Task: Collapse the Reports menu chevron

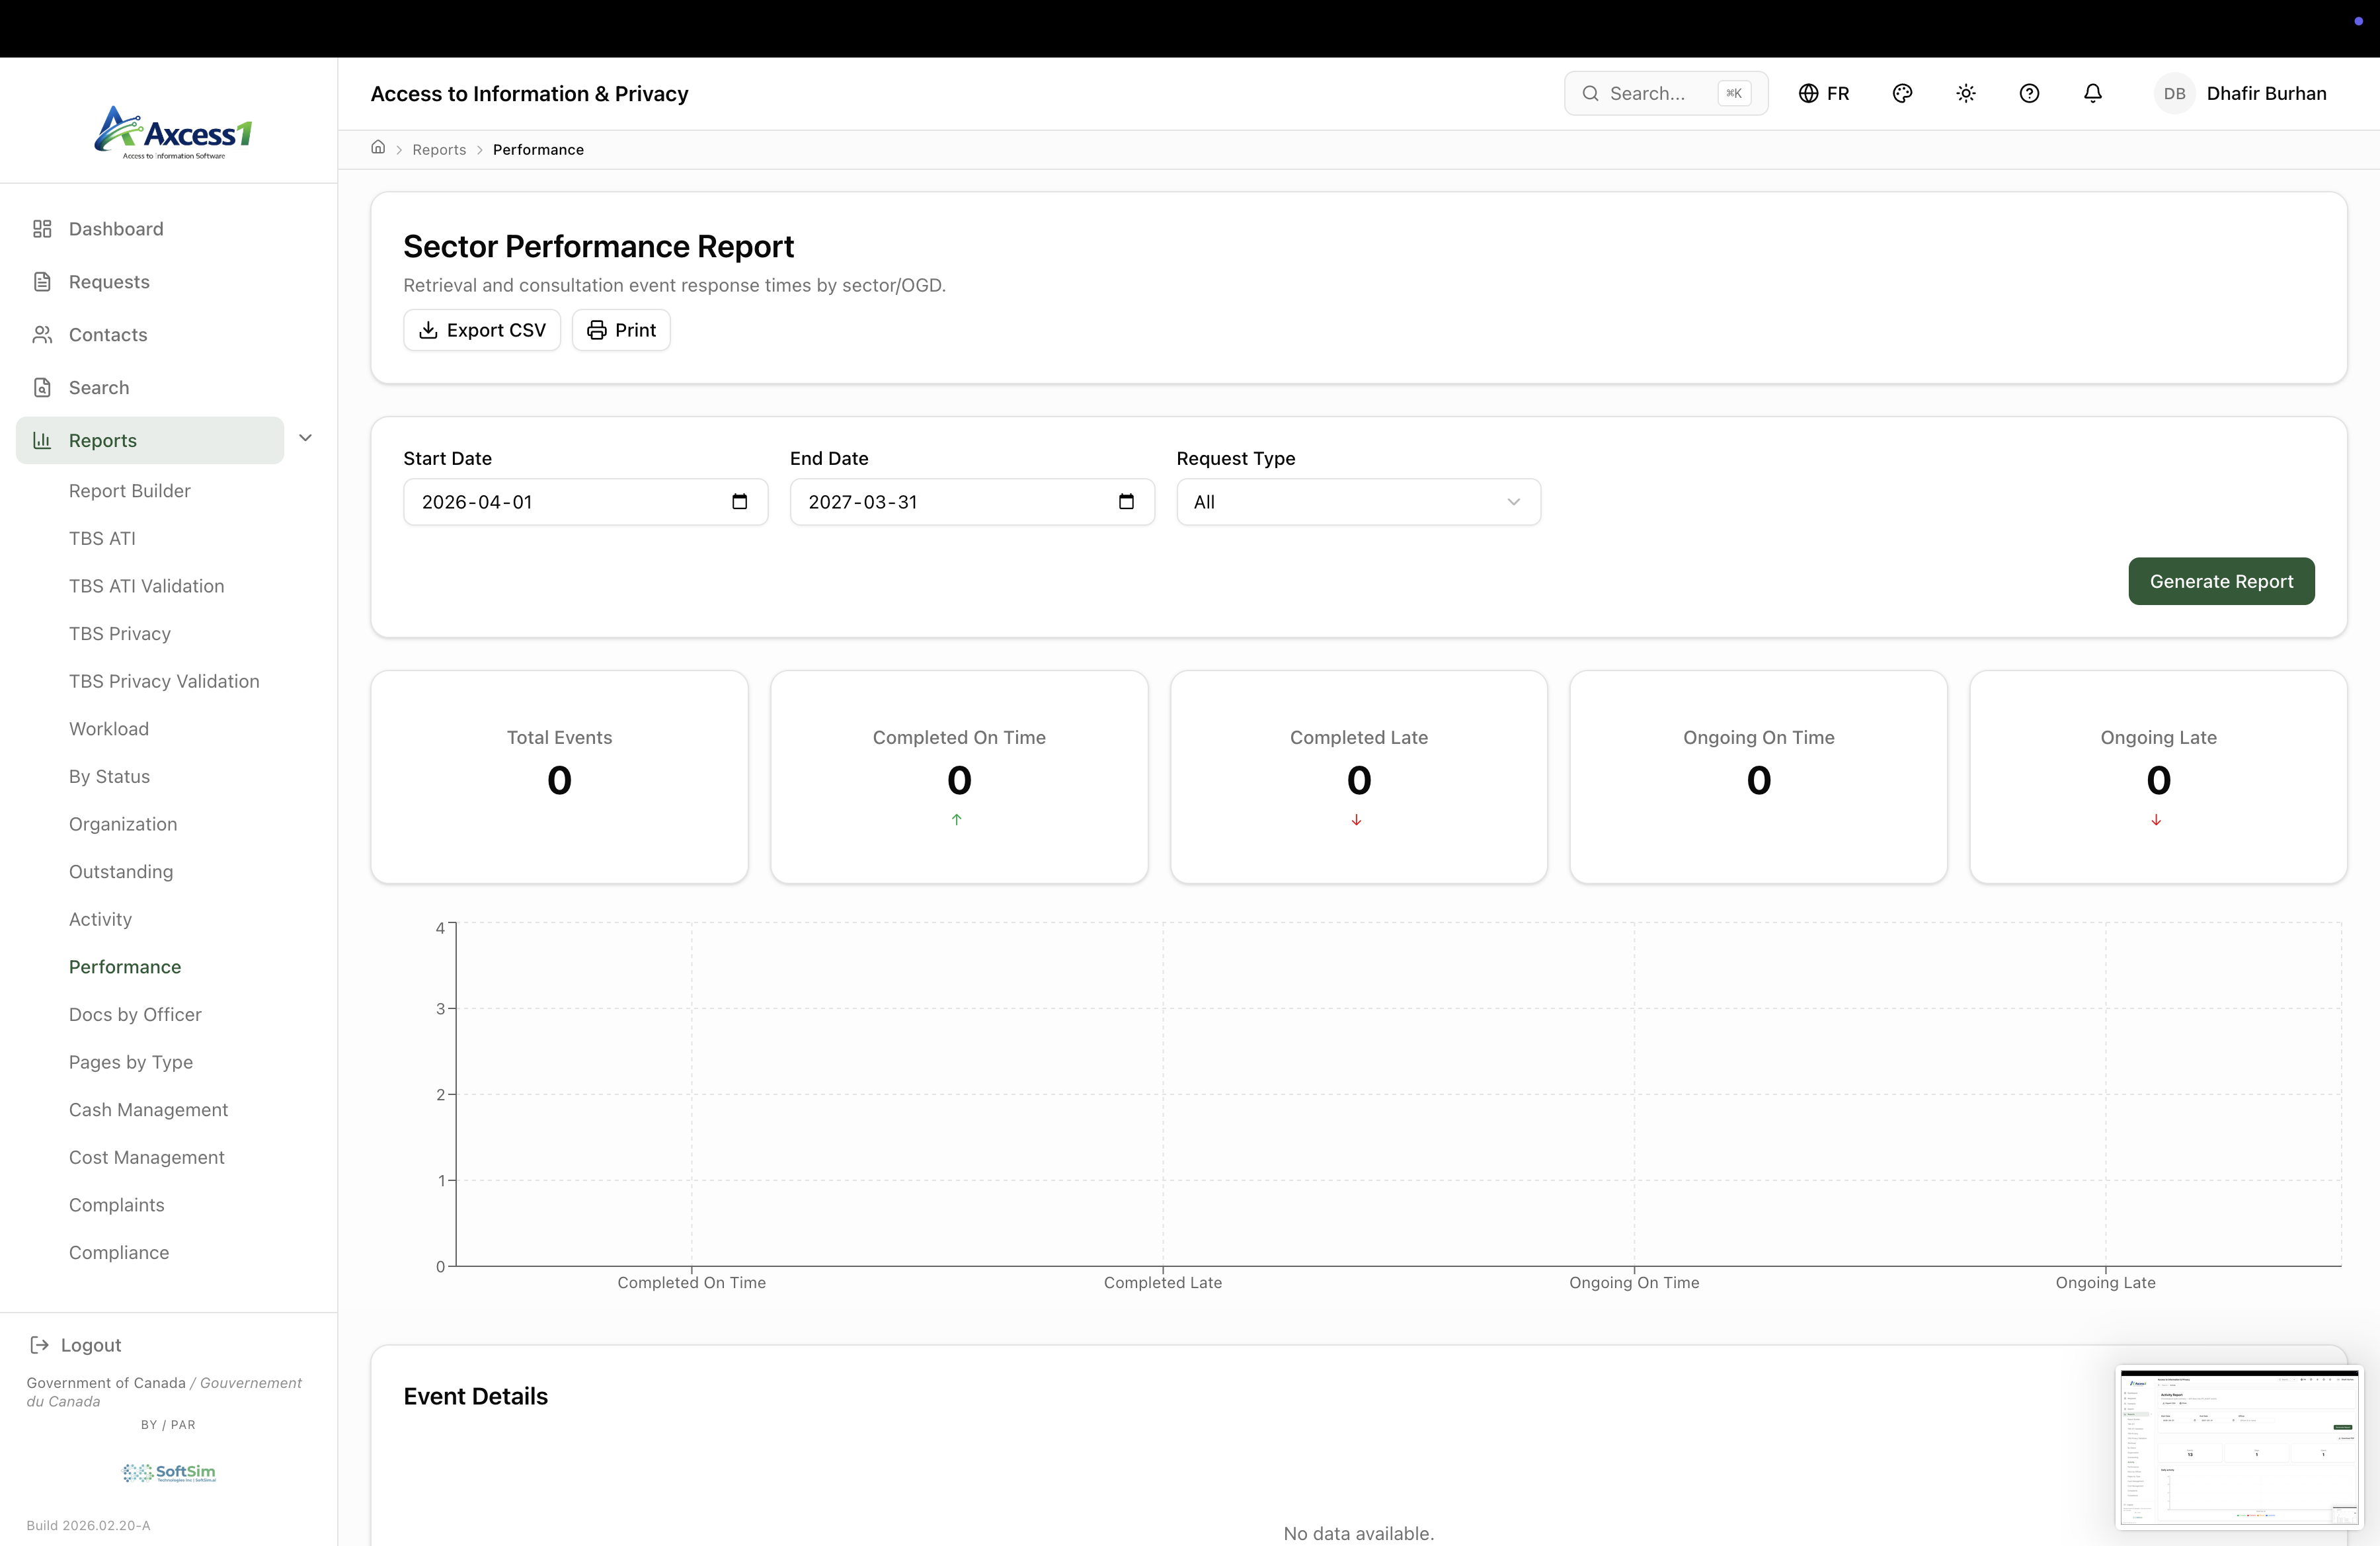Action: coord(306,438)
